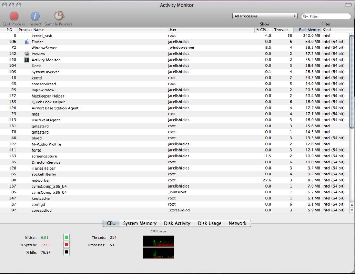Open the All Processes dropdown
This screenshot has width=355, height=274.
click(x=265, y=16)
